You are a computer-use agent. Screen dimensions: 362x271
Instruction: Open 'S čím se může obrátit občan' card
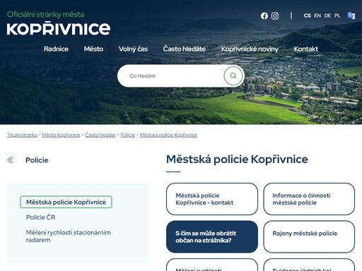[x=212, y=236]
